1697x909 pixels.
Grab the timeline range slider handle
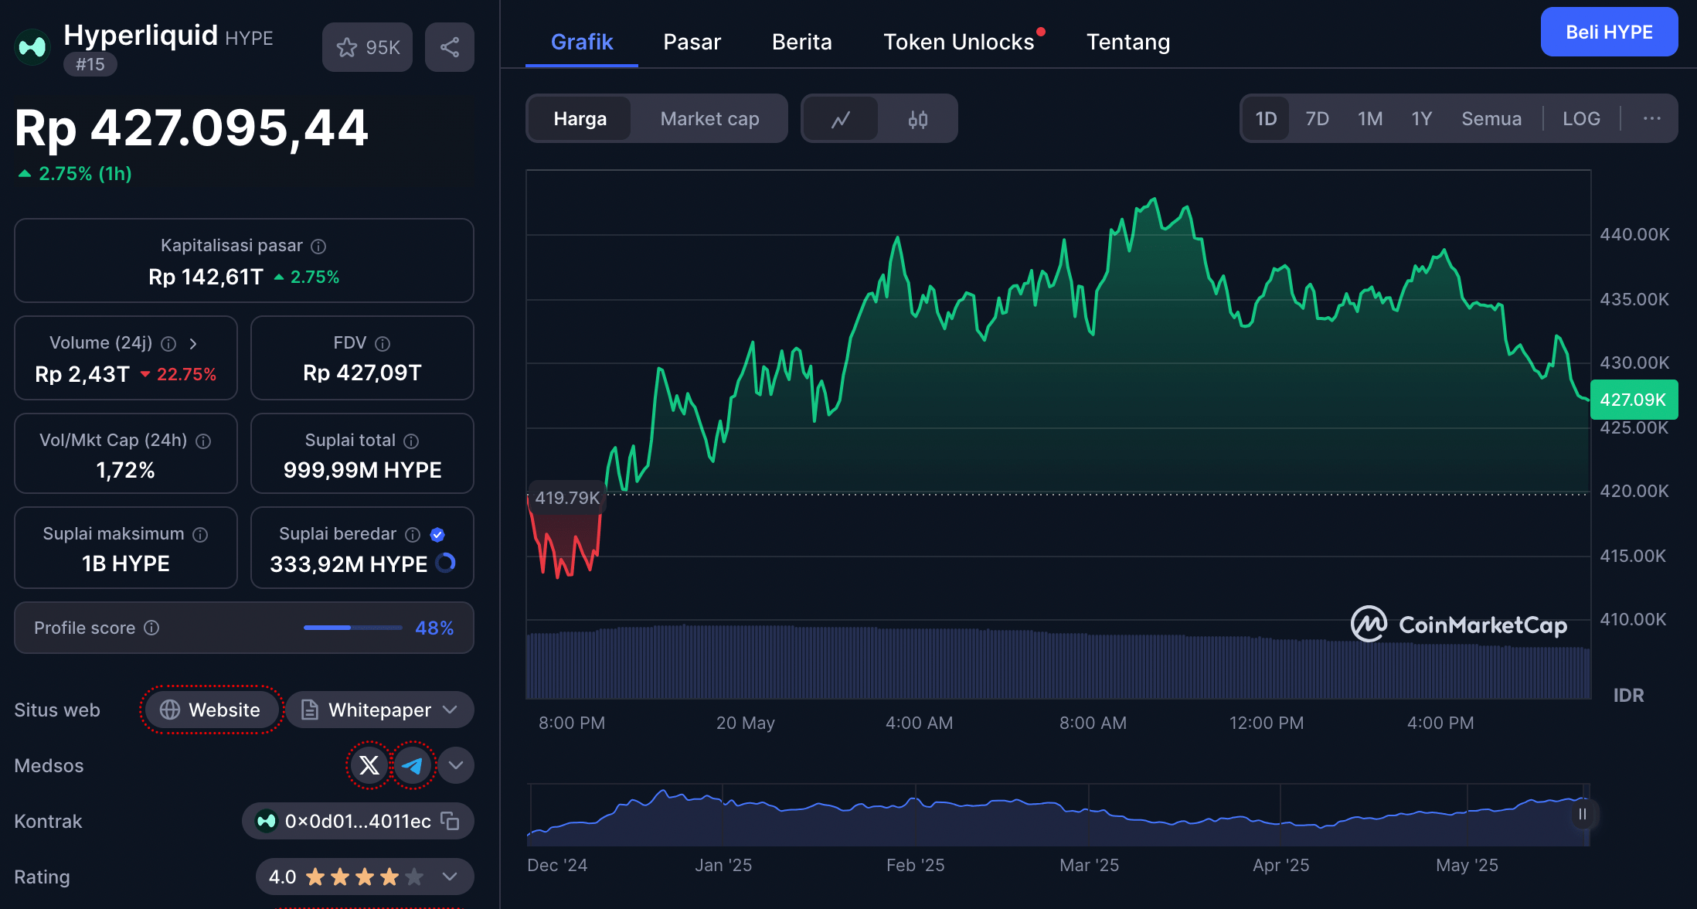pos(1582,814)
